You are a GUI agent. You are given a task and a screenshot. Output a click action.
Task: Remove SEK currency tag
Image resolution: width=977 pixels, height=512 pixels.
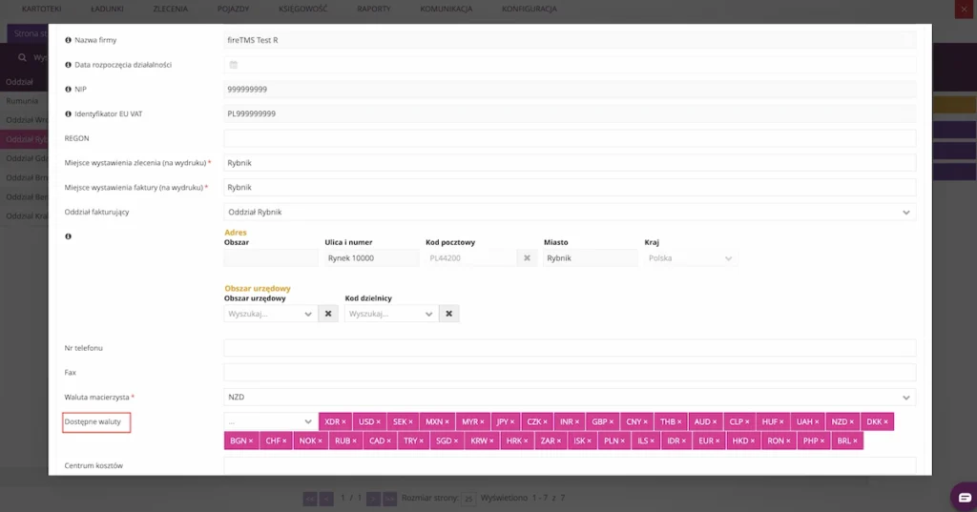point(412,422)
